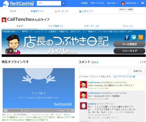This screenshot has width=146, height=122.
Task: Click the Japan flag language icon
Action: [x=142, y=3]
